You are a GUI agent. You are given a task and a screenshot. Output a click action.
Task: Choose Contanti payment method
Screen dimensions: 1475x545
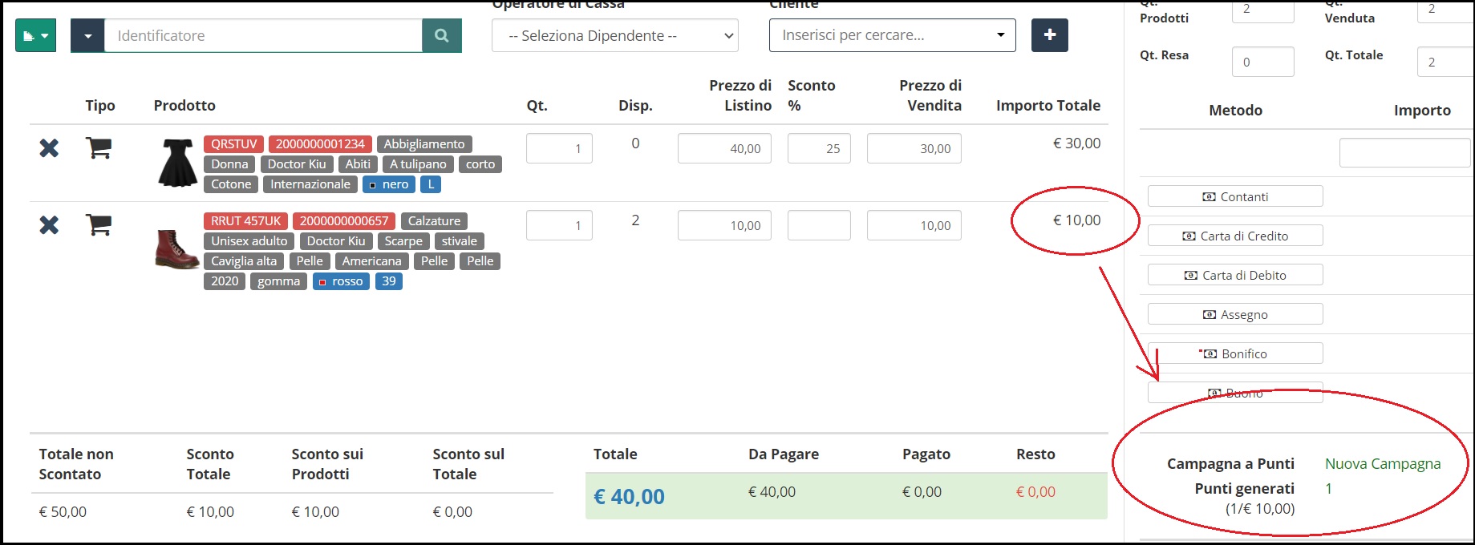pos(1235,196)
